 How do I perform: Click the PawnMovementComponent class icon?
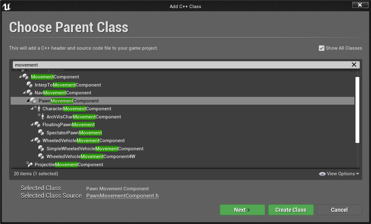(x=33, y=101)
